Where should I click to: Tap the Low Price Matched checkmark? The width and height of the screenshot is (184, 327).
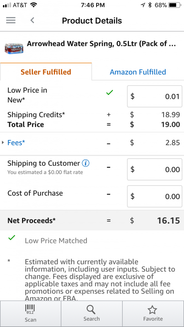point(11,238)
